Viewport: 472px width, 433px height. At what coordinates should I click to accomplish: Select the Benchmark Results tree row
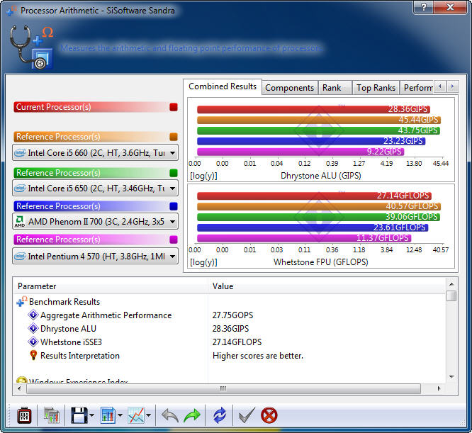[64, 301]
